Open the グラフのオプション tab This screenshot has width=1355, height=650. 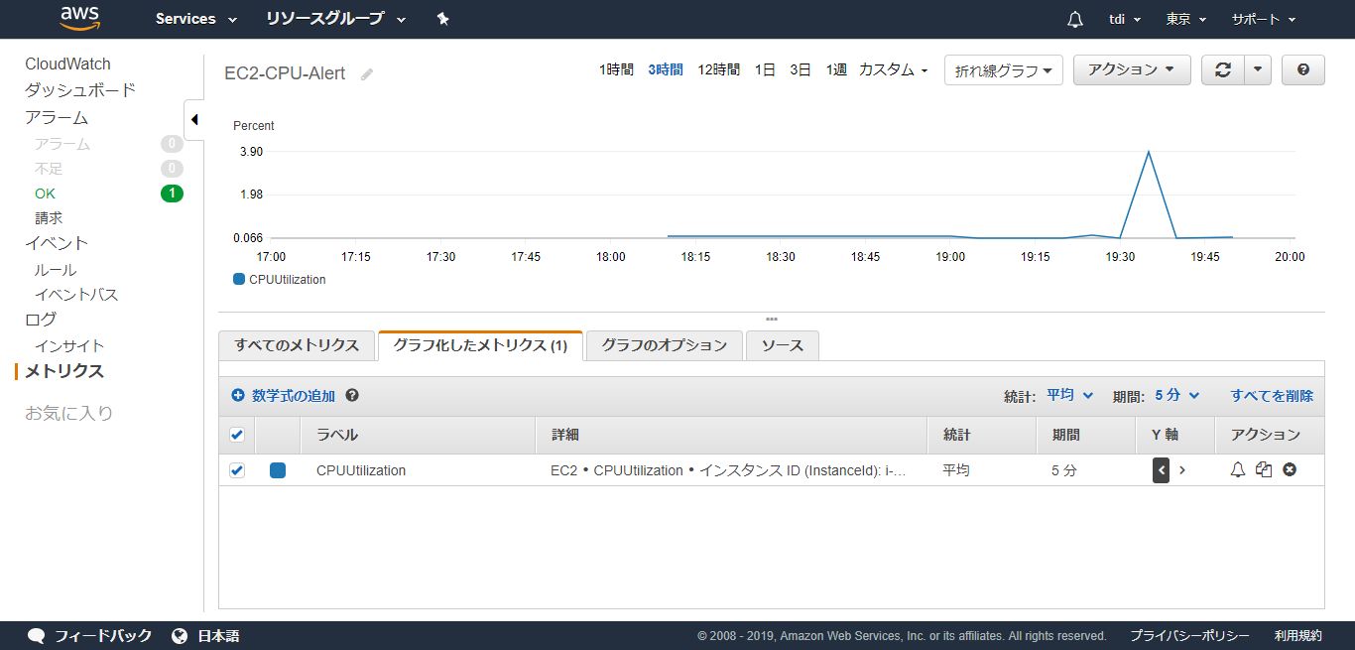click(664, 345)
